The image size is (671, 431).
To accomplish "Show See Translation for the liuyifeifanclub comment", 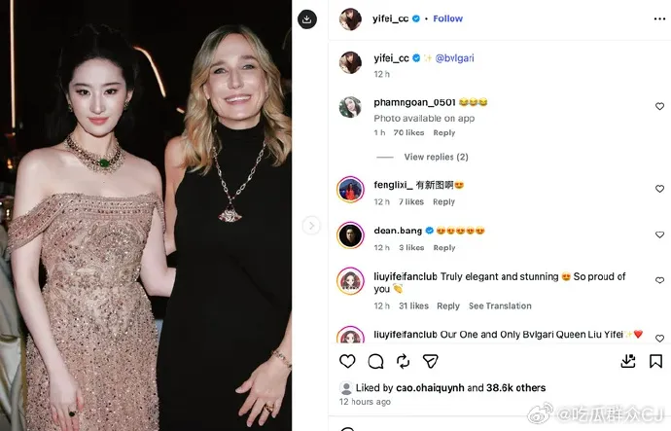I will tap(500, 306).
